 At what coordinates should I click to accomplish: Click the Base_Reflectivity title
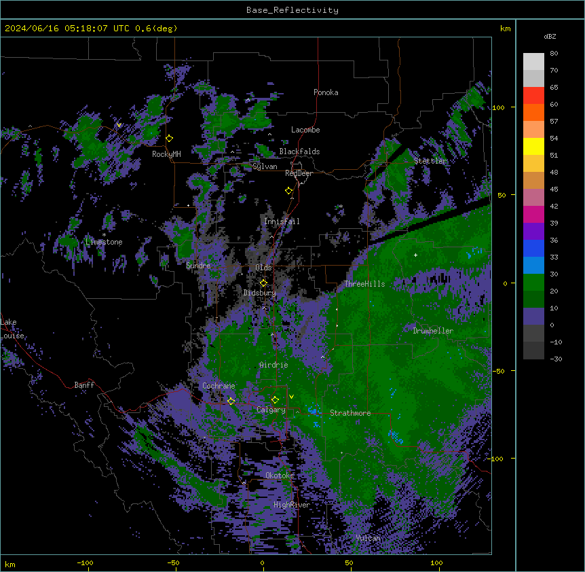[292, 10]
